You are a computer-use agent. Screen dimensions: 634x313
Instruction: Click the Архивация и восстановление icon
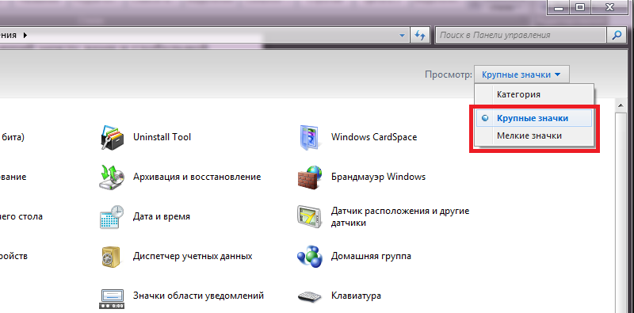112,177
